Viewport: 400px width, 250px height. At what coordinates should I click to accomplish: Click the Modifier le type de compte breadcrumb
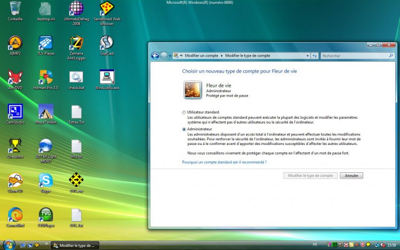[x=247, y=55]
